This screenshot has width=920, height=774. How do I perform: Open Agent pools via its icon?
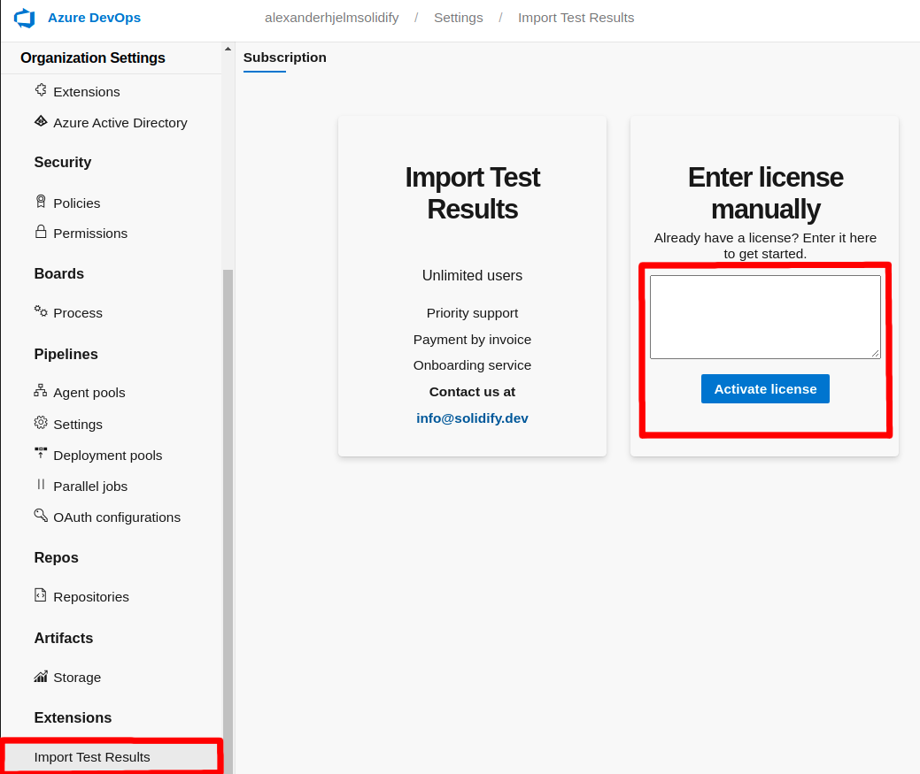40,392
